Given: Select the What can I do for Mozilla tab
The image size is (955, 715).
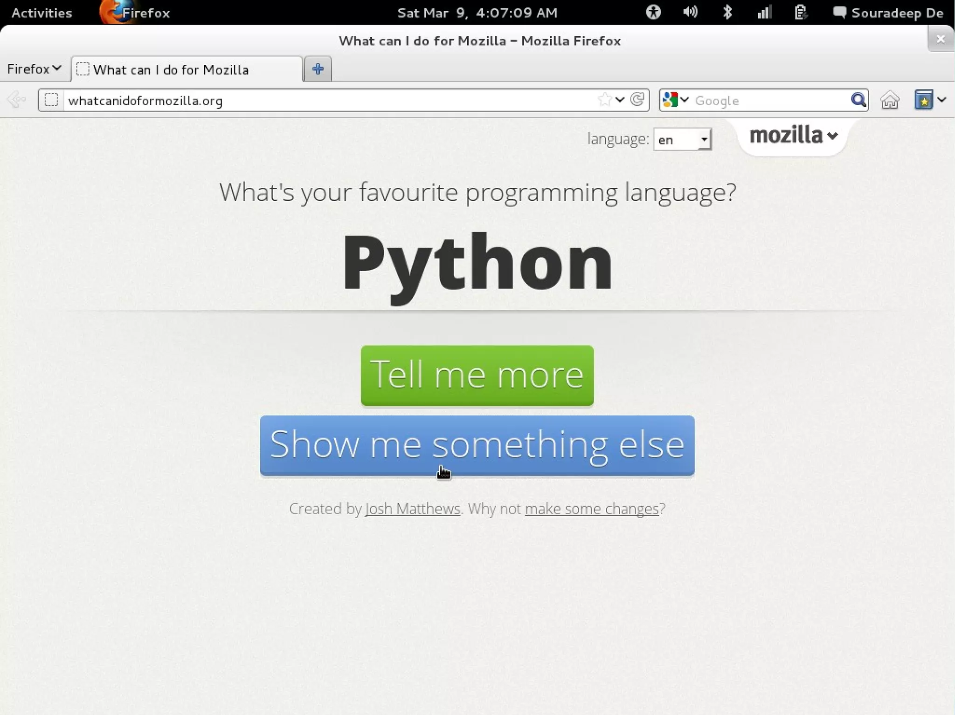Looking at the screenshot, I should [187, 69].
